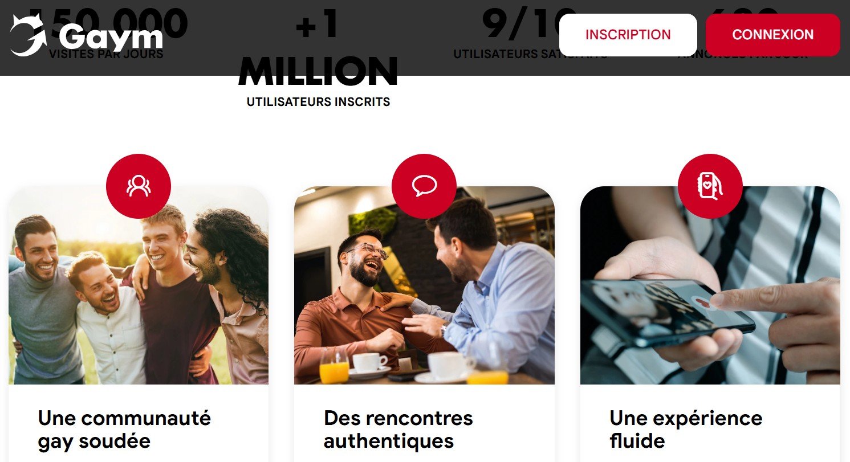Open the INSCRIPTION sign-up button
This screenshot has height=462, width=850.
click(628, 35)
